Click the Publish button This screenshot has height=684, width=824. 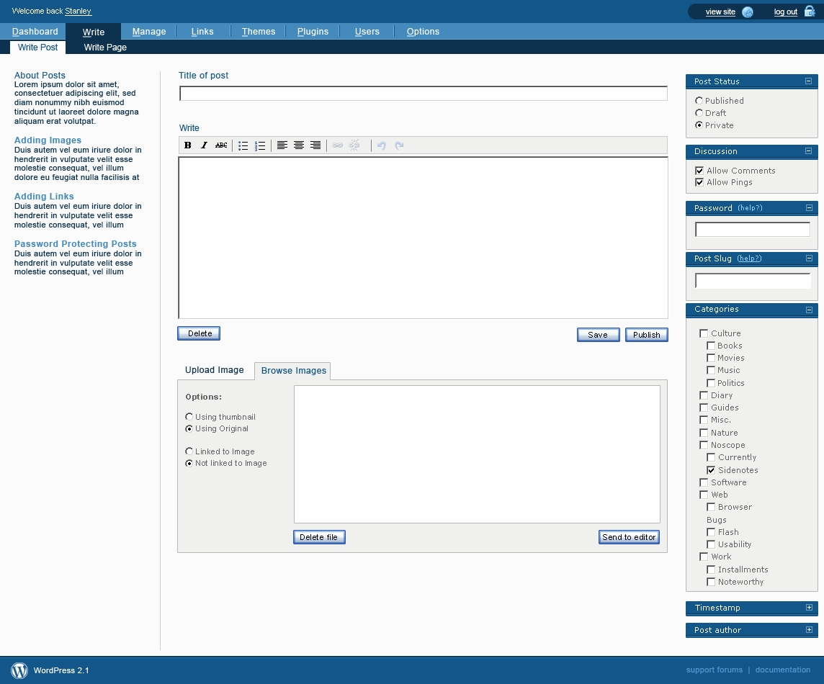tap(646, 335)
